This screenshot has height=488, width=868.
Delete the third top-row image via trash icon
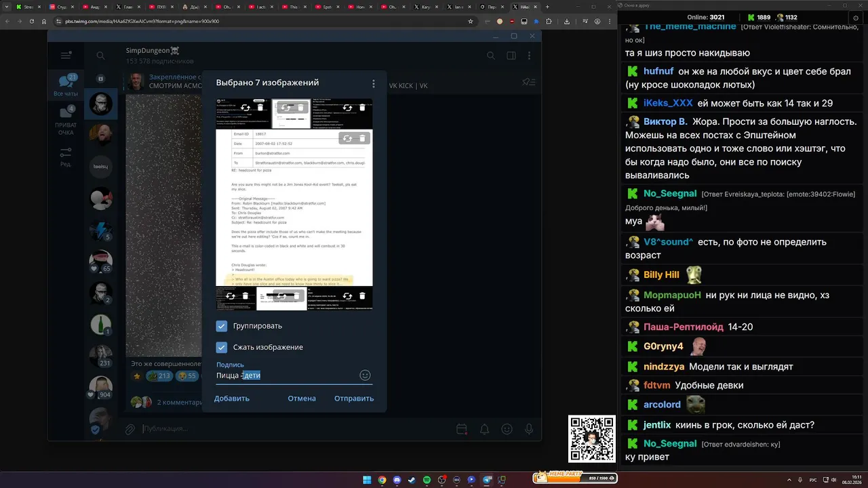tap(362, 108)
